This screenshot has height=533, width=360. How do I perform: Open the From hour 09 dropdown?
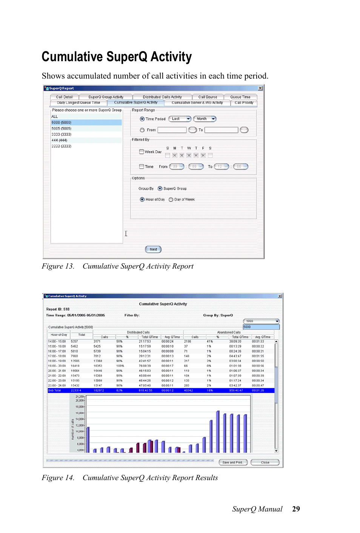pyautogui.click(x=177, y=167)
